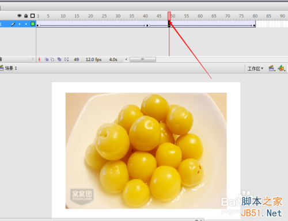Click the 场景 1 scene label
The width and height of the screenshot is (288, 221).
pos(11,68)
